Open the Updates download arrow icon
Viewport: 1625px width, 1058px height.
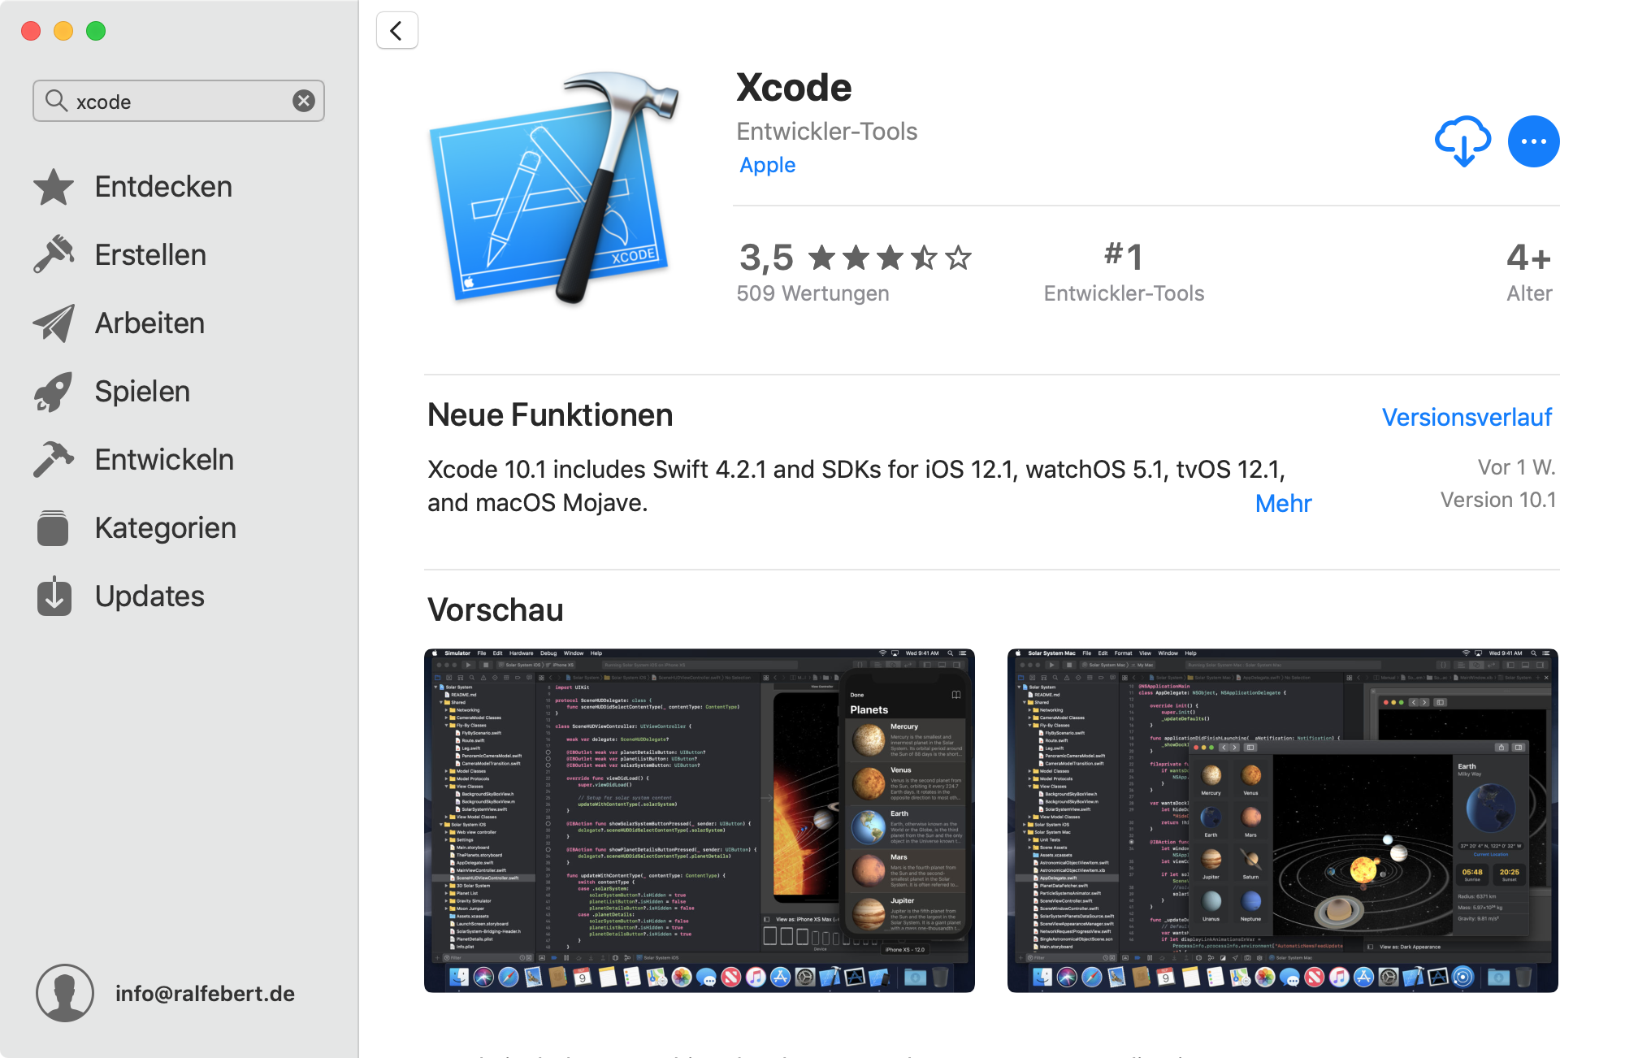pos(54,596)
